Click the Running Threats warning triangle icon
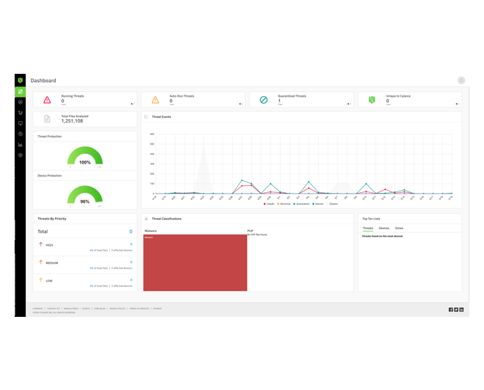 (x=47, y=100)
